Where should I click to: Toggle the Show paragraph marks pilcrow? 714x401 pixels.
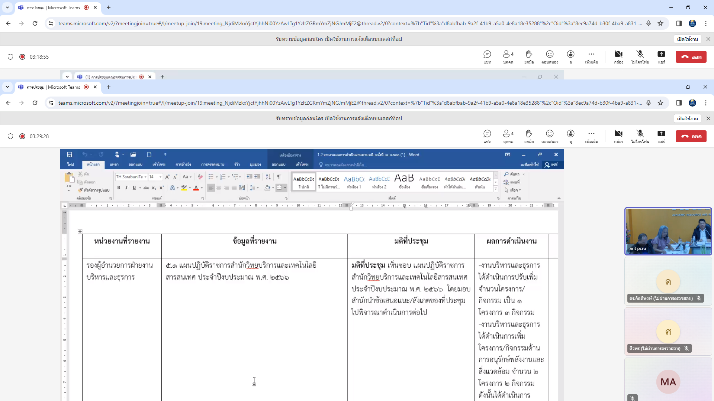[x=279, y=177]
